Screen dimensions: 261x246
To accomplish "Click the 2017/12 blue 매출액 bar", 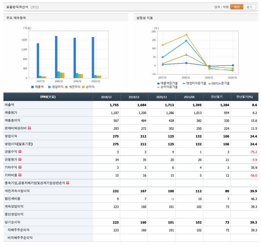I will [x=38, y=61].
